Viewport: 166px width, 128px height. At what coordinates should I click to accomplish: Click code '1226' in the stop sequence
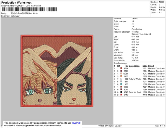(x=145, y=76)
